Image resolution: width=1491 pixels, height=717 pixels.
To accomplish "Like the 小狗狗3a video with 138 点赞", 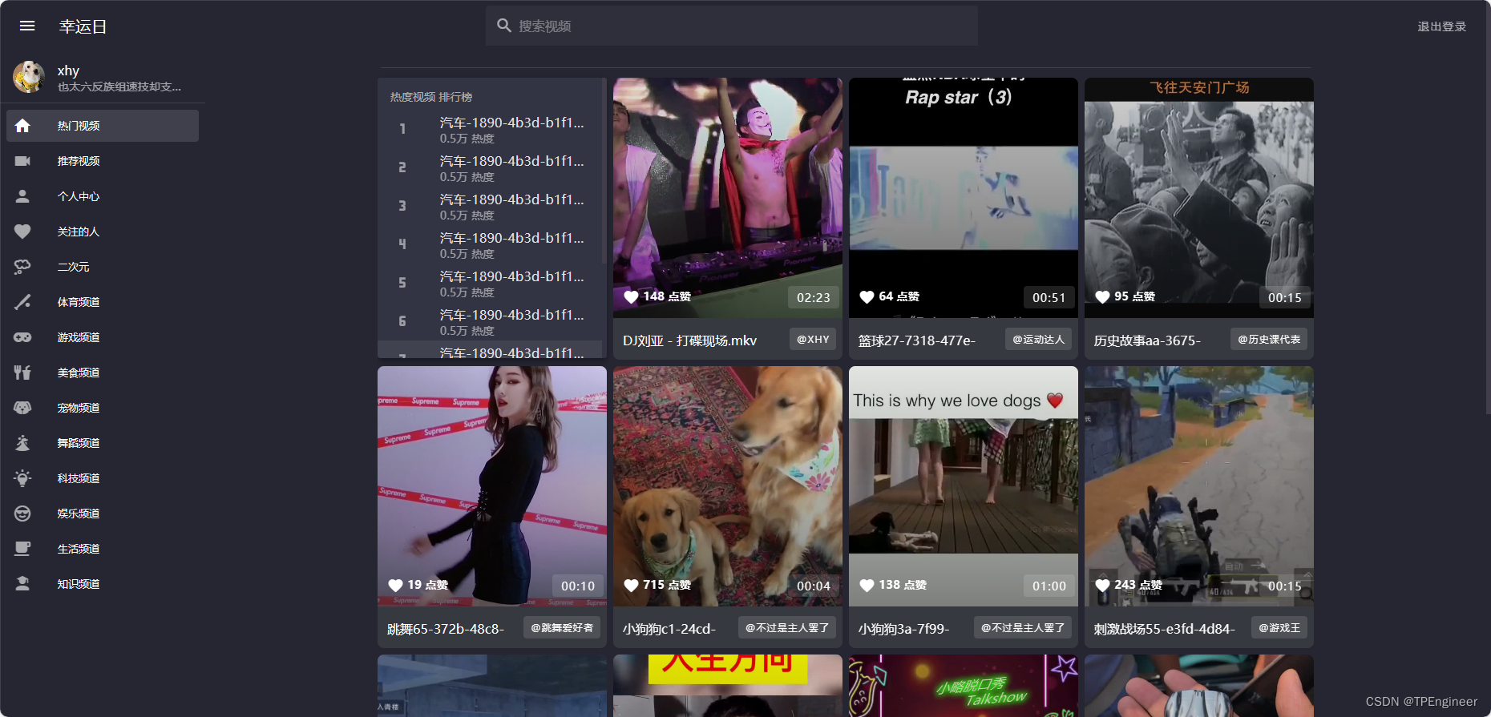I will [x=867, y=586].
